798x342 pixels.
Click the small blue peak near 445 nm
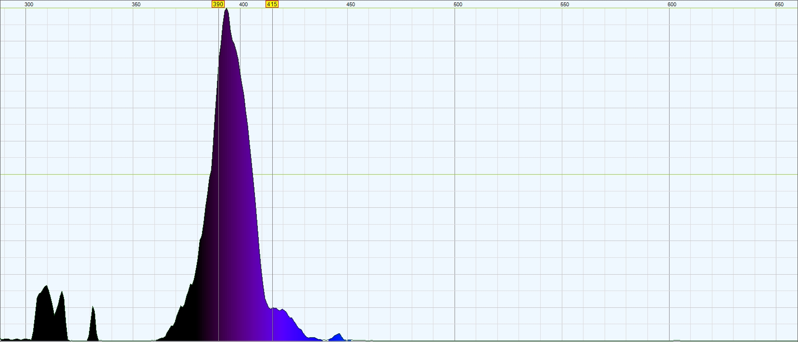pos(339,337)
